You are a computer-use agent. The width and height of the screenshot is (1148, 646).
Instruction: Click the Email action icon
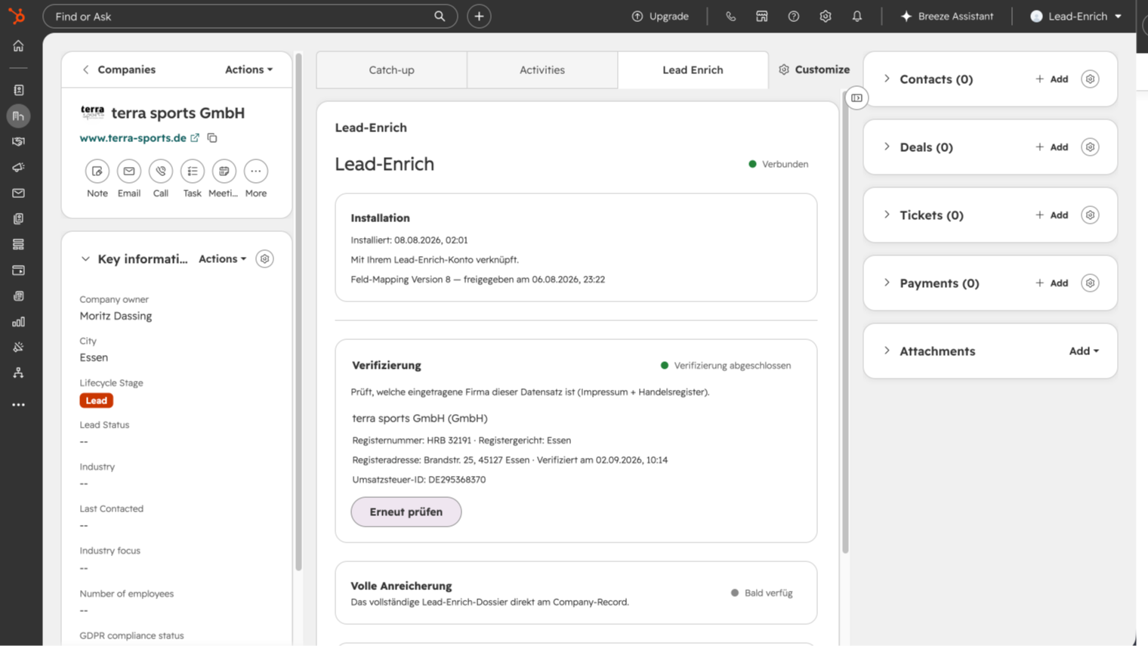click(129, 172)
